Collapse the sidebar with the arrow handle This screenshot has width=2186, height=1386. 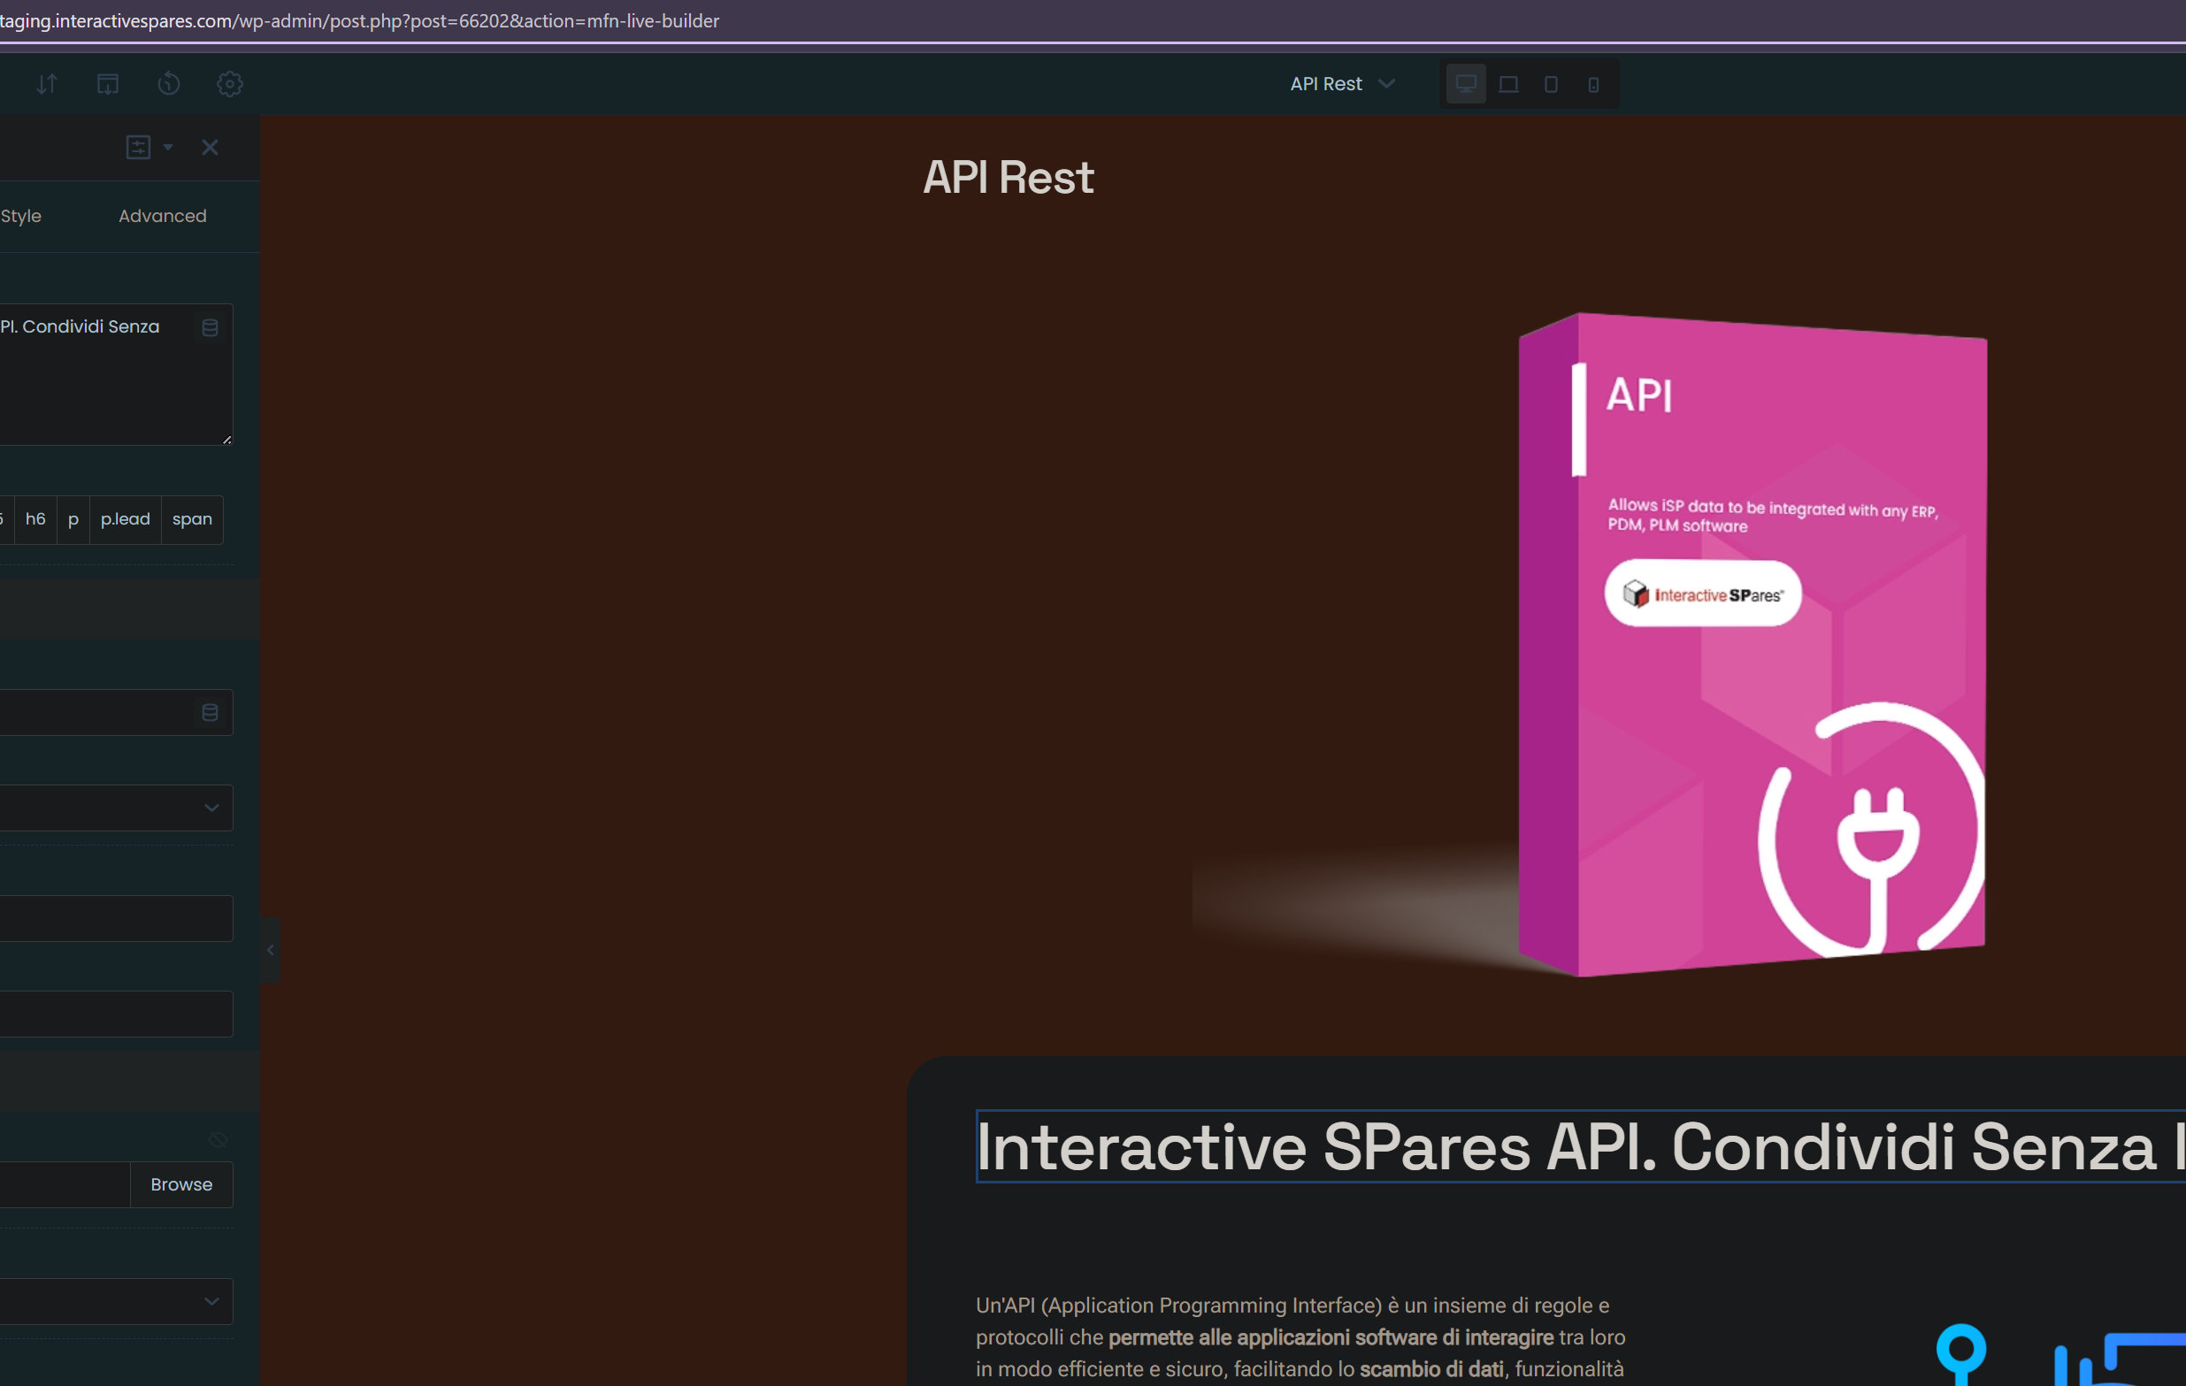(x=271, y=949)
